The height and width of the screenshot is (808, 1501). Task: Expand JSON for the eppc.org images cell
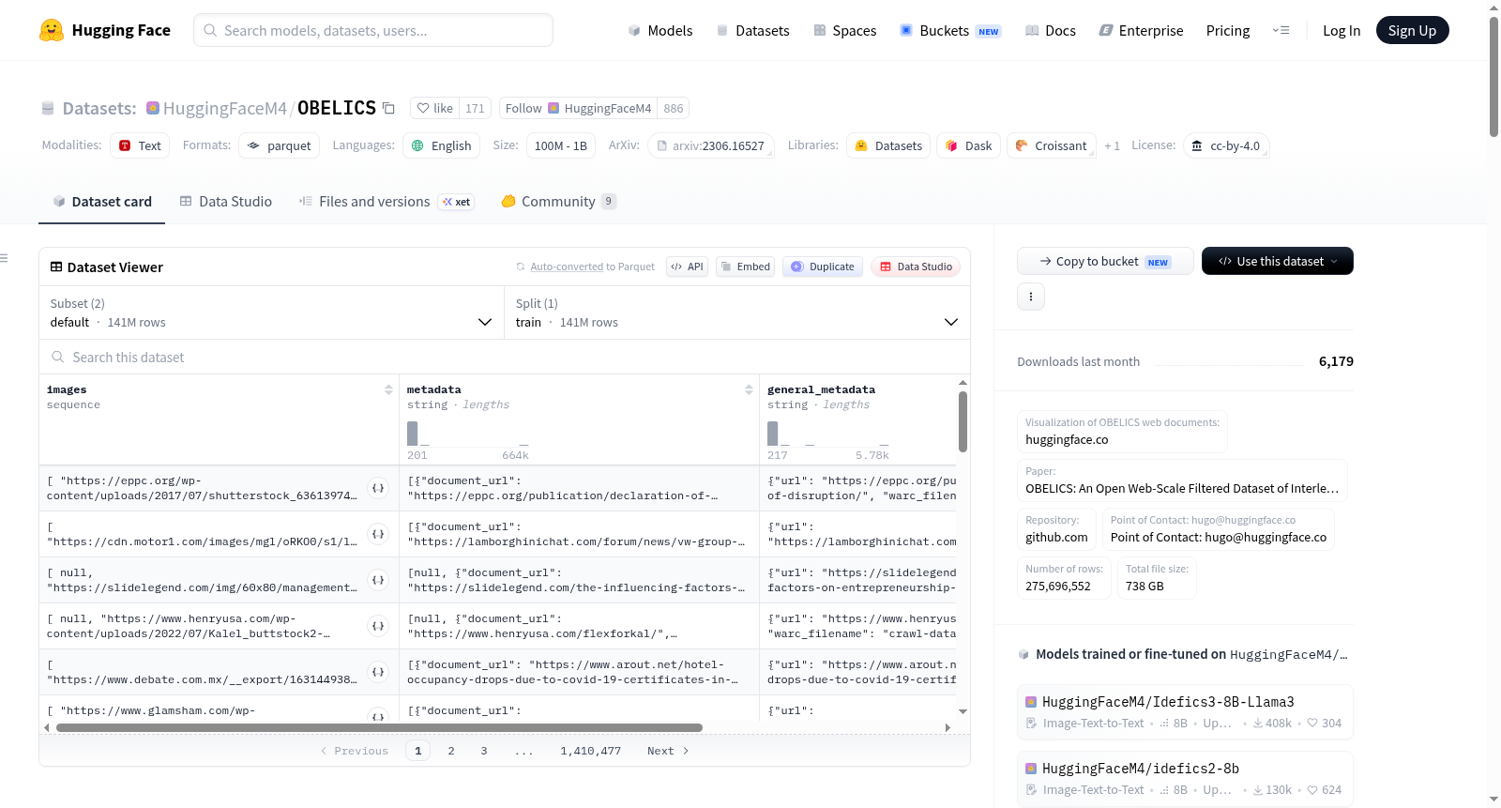point(378,488)
